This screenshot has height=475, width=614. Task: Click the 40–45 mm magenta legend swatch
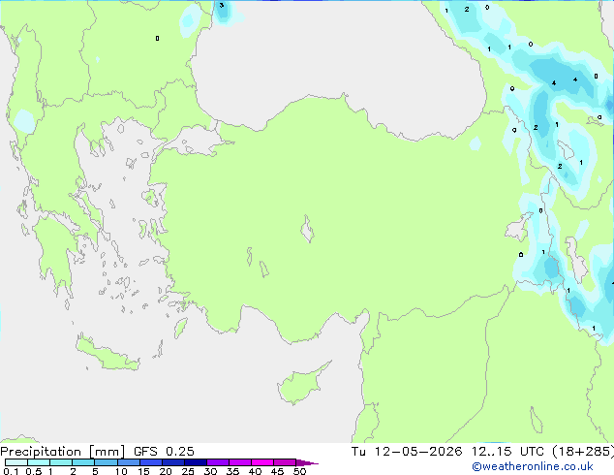[x=262, y=462]
